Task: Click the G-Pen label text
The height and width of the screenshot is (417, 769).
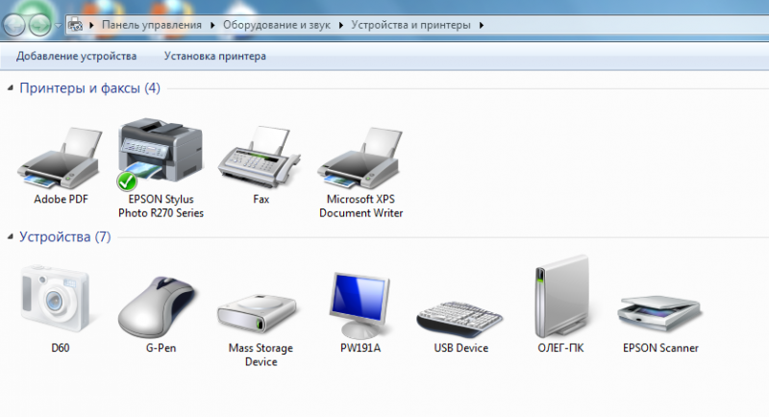Action: tap(161, 348)
